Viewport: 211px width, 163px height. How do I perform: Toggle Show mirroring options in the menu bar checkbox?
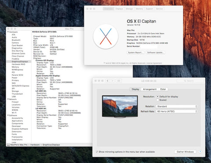[97, 152]
